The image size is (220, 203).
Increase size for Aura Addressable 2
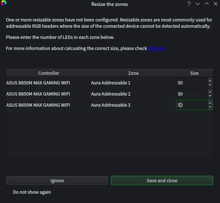210,92
